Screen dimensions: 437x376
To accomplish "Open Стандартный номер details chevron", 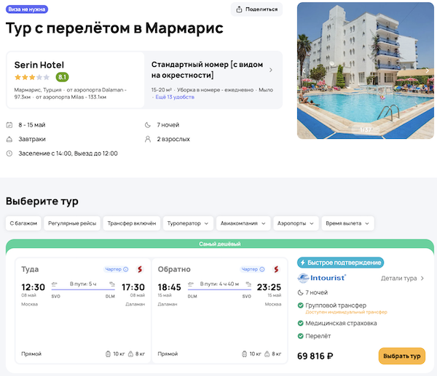I will point(271,71).
